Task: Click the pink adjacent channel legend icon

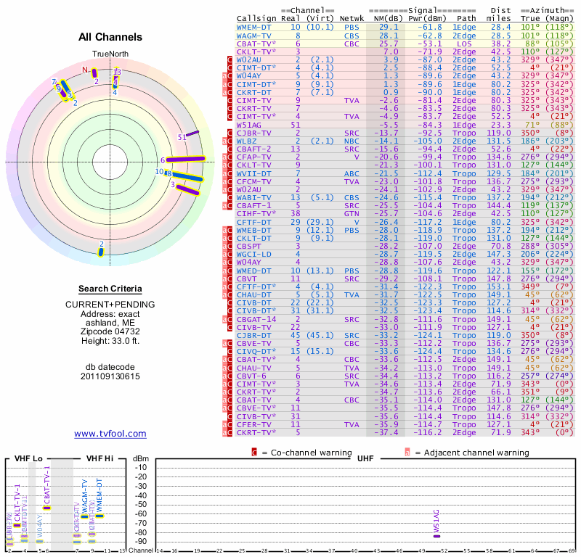Action: click(407, 452)
